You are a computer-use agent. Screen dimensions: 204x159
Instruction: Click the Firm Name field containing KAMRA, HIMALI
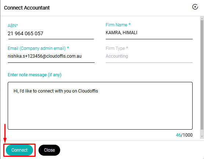click(x=149, y=33)
